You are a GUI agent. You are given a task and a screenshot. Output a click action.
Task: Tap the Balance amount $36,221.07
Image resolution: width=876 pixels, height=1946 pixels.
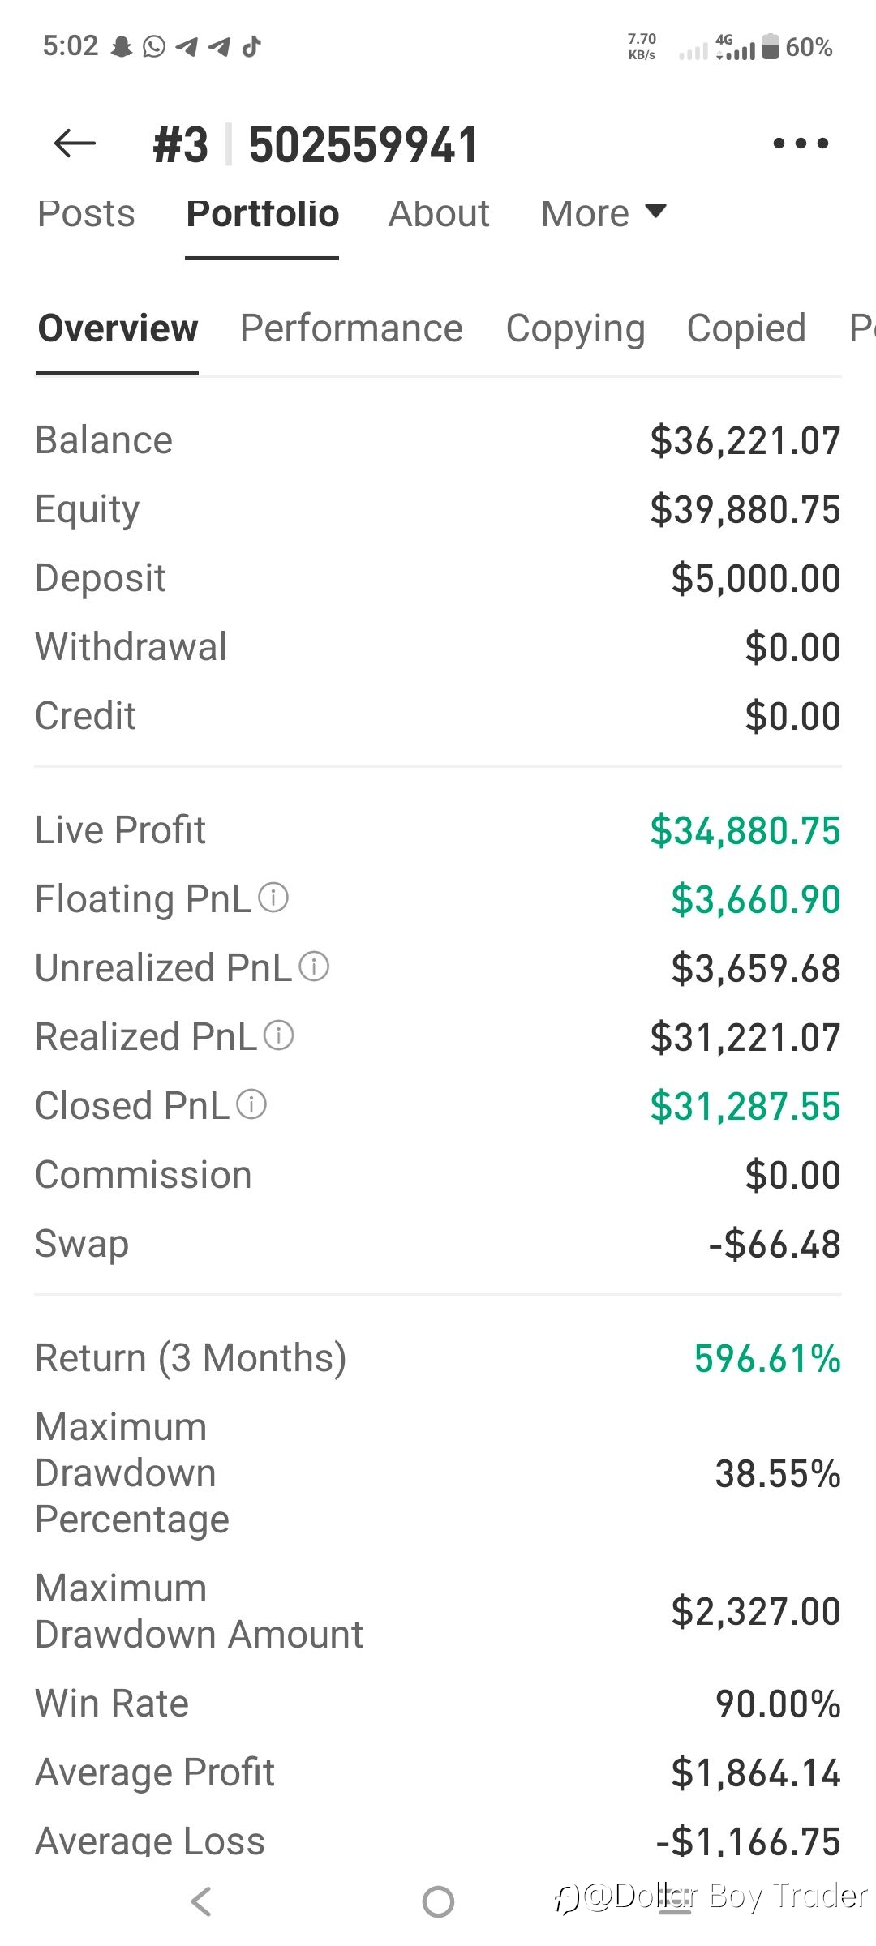point(745,441)
